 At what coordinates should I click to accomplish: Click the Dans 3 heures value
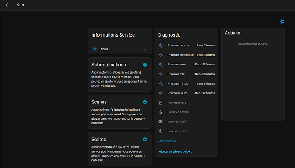(206, 55)
